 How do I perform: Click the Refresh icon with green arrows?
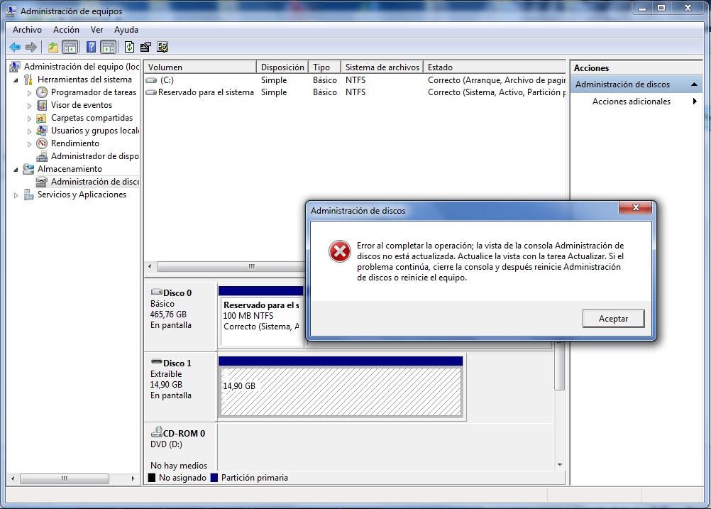click(x=130, y=47)
